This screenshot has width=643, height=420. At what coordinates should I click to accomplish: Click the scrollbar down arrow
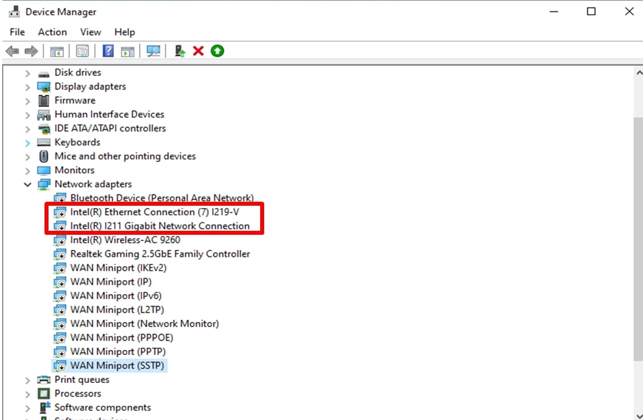[638, 415]
